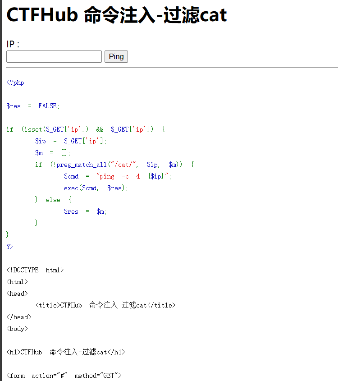The height and width of the screenshot is (381, 338).
Task: Click the '$res = FALSE;' code line
Action: (x=33, y=106)
